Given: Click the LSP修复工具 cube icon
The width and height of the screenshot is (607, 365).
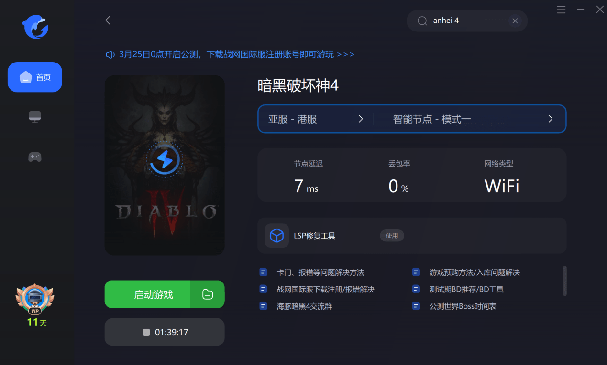Looking at the screenshot, I should pyautogui.click(x=276, y=236).
